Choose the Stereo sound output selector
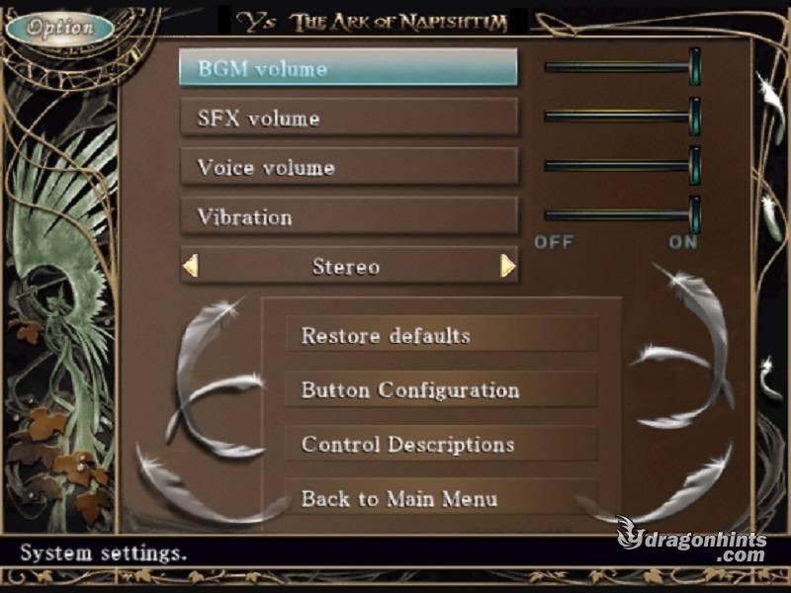 click(x=349, y=265)
